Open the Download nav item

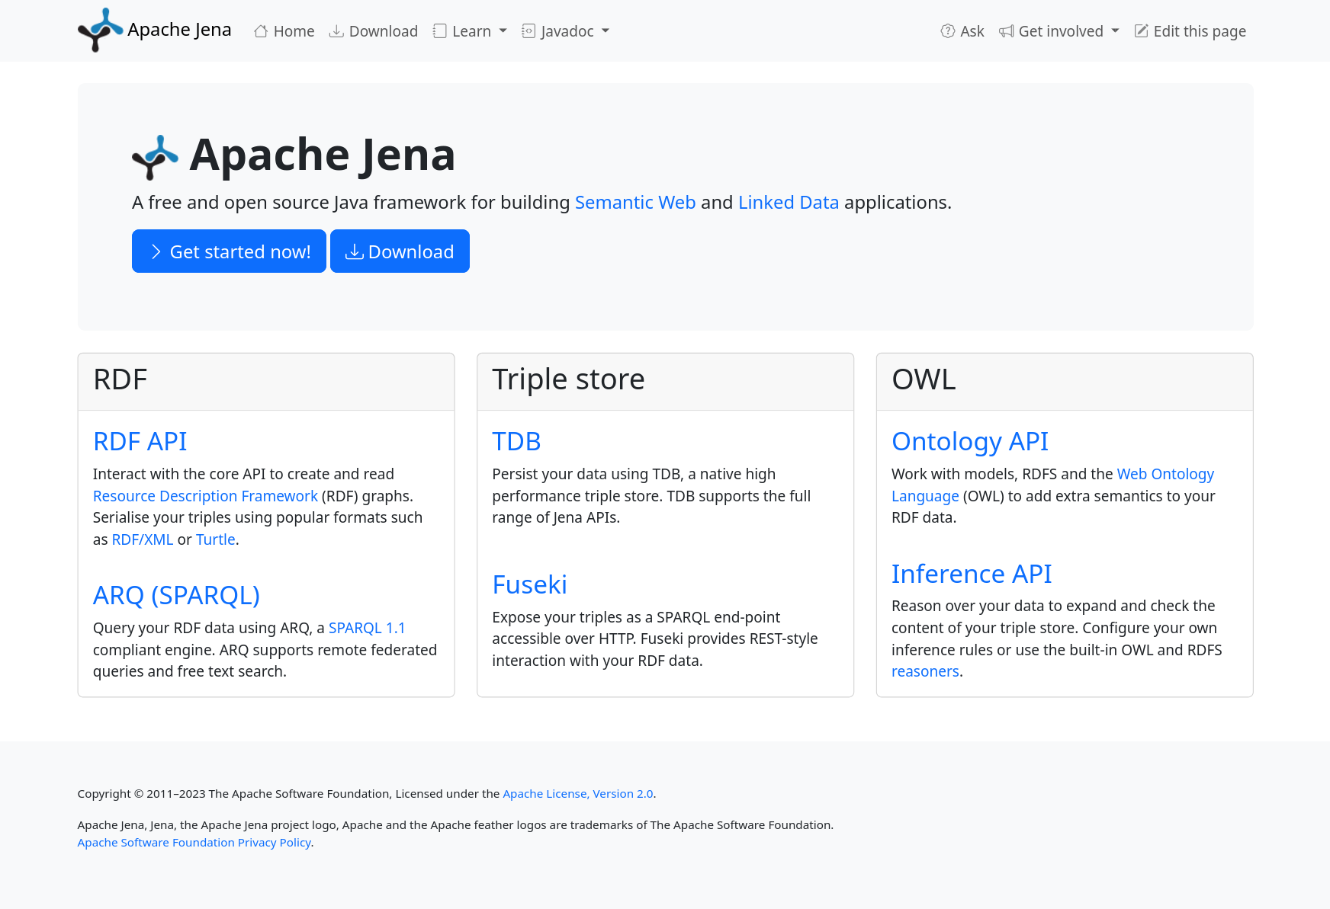coord(374,31)
